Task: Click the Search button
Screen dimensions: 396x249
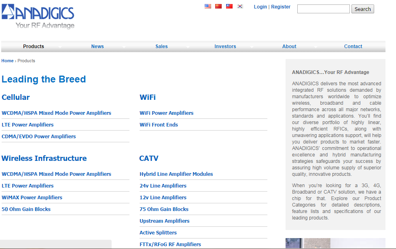Action: (363, 9)
